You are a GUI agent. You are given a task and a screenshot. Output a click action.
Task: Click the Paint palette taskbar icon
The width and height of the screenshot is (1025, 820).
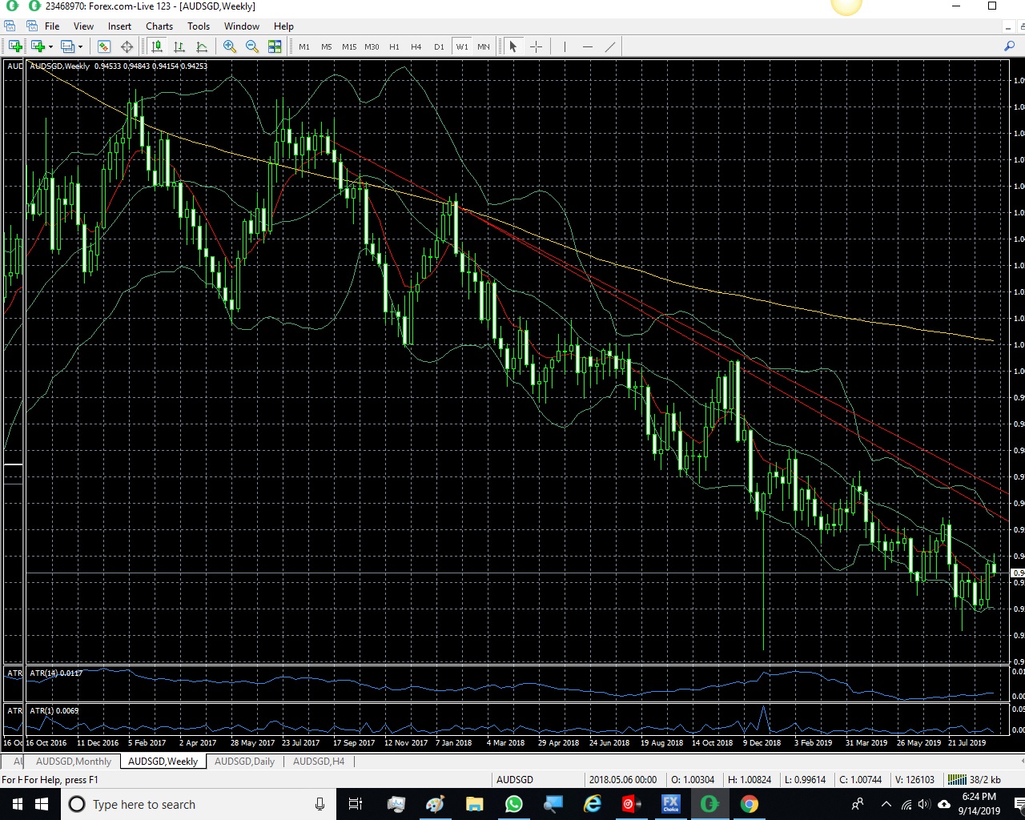436,804
